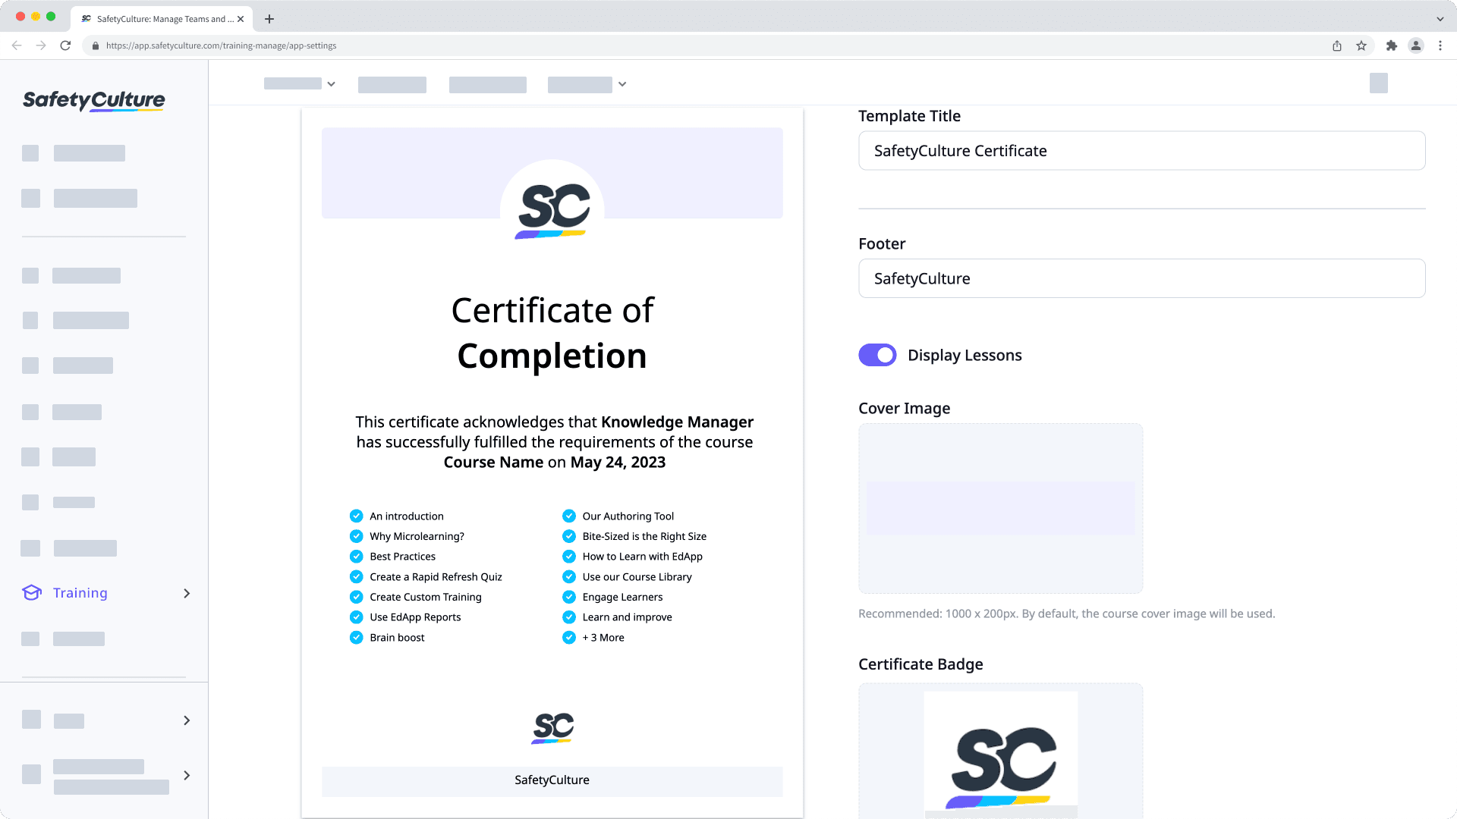Screen dimensions: 1457x819
Task: Click the SafetyCulture logo icon
Action: pos(94,101)
